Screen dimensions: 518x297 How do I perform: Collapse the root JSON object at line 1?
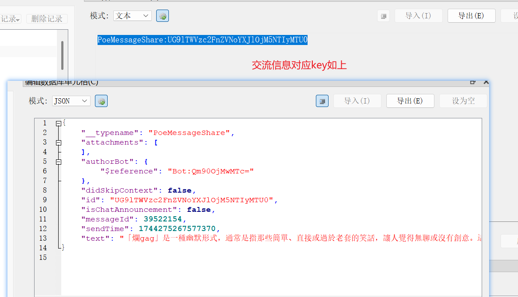click(59, 124)
